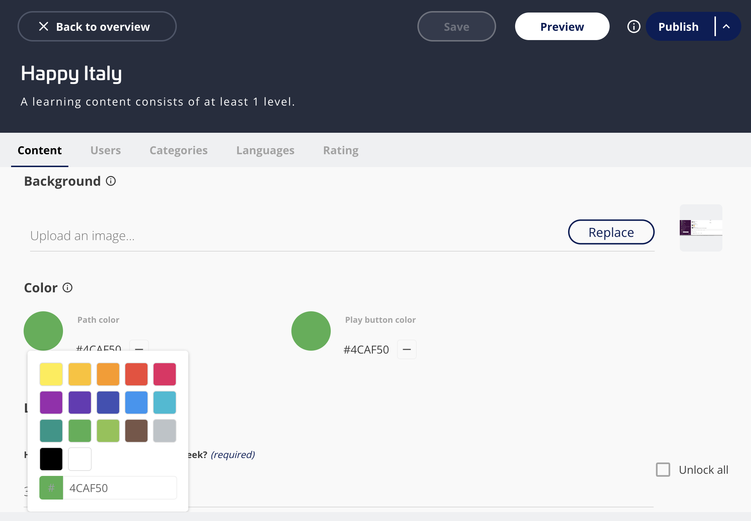Image resolution: width=751 pixels, height=521 pixels.
Task: Pick the orange color swatch
Action: (x=108, y=374)
